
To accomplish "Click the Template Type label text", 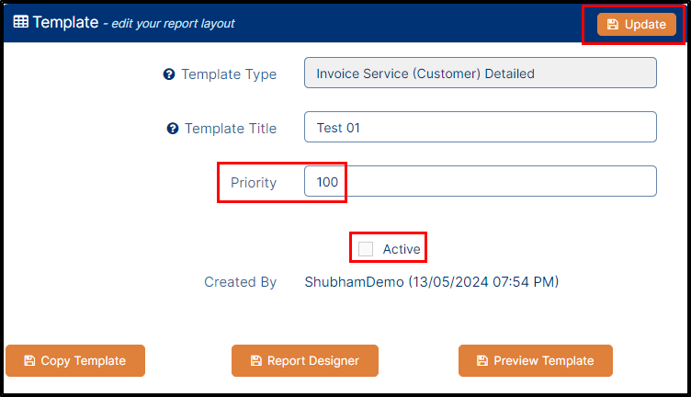I will (229, 74).
